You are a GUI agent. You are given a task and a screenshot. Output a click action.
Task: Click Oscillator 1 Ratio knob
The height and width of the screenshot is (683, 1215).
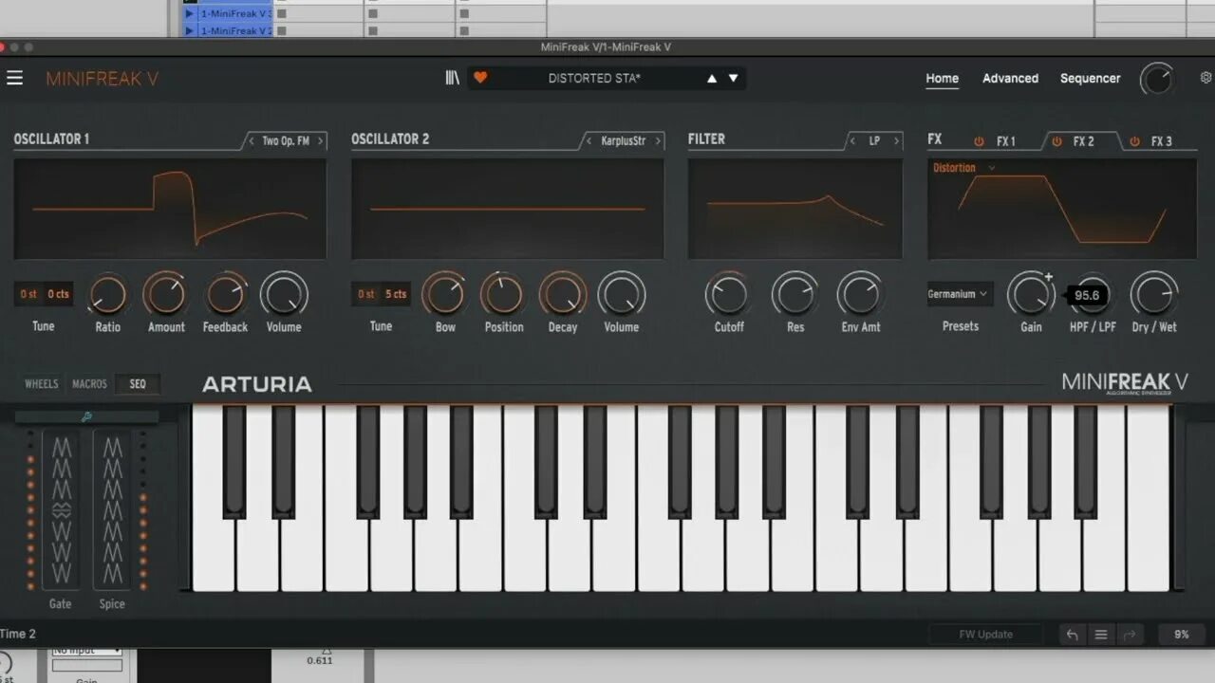pyautogui.click(x=108, y=295)
